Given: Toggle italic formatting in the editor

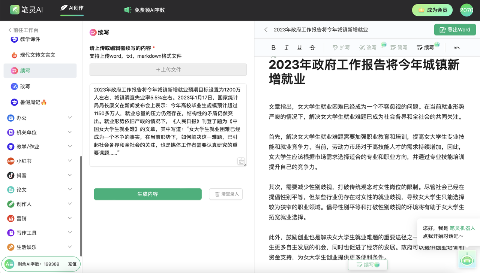Looking at the screenshot, I should click(286, 48).
